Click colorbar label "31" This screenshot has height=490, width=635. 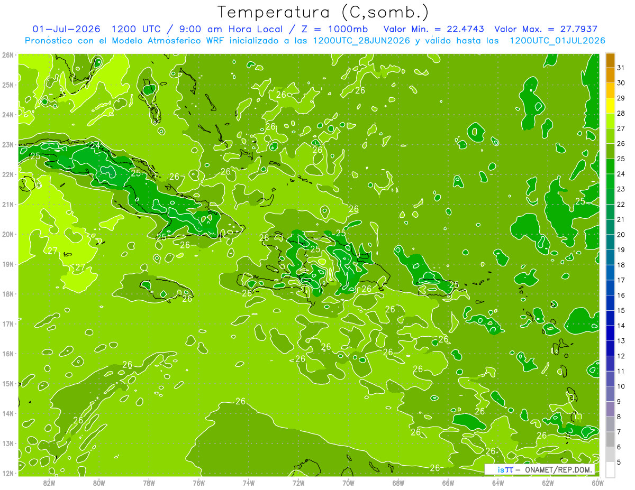[621, 68]
